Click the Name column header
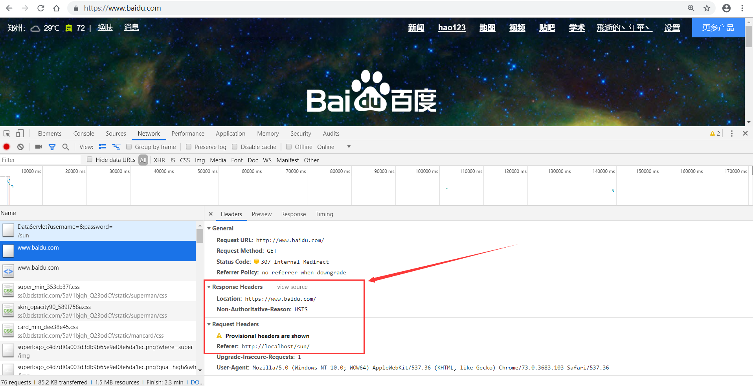The width and height of the screenshot is (753, 386). (x=101, y=213)
